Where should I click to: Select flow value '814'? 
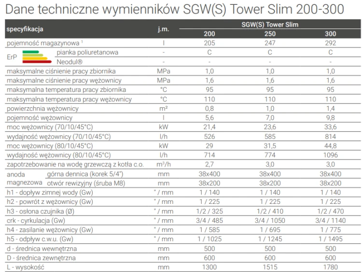330,137
